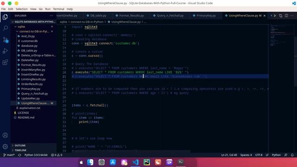Select Python 3.9.5 64-bit interpreter
This screenshot has height=167, width=297.
click(x=36, y=155)
